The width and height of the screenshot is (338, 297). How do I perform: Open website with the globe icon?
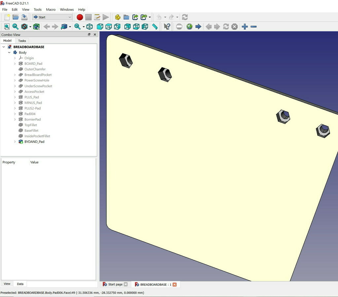(x=189, y=27)
